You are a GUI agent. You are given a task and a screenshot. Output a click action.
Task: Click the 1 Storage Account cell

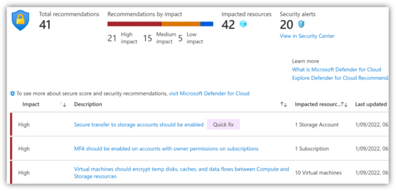[x=317, y=124]
